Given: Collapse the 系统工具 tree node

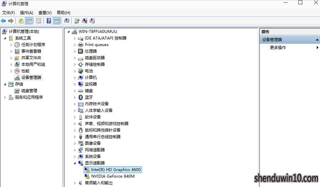Looking at the screenshot, I should tap(5, 38).
